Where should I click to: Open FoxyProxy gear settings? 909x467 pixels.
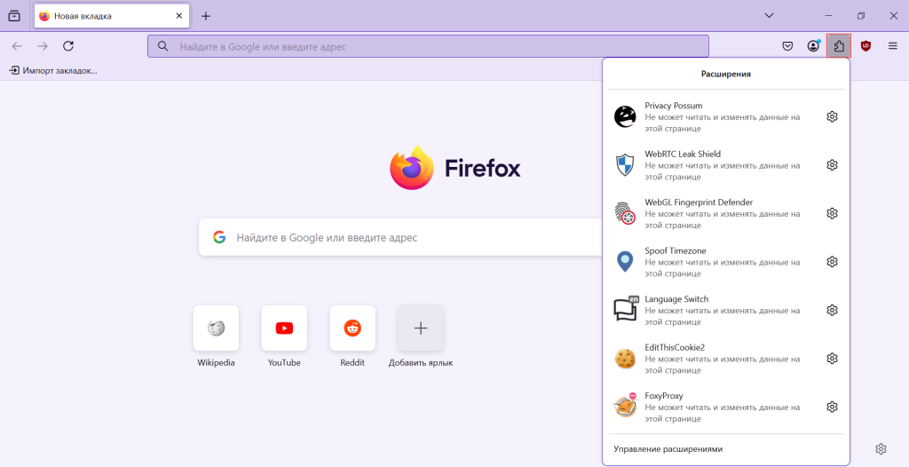coord(832,407)
